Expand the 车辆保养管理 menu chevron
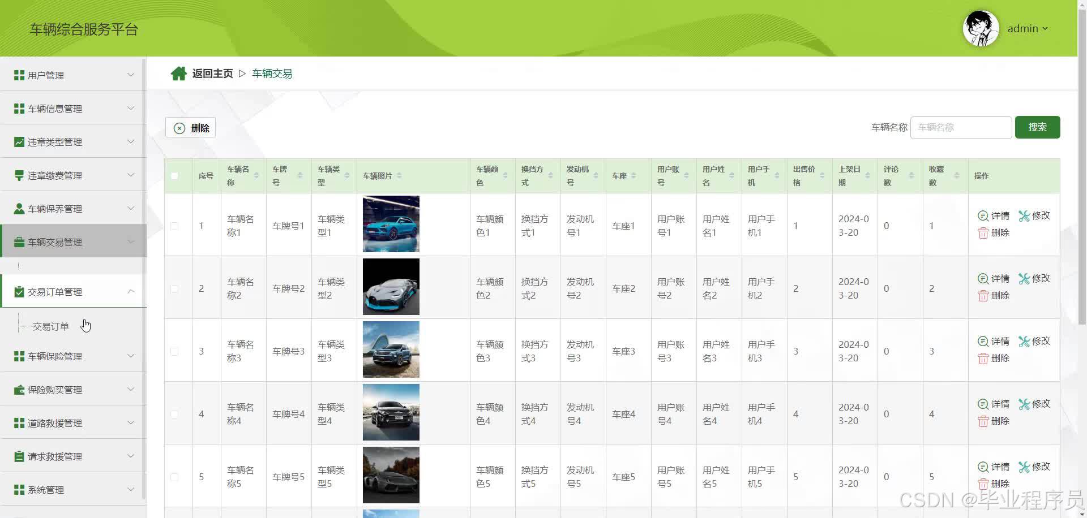This screenshot has height=518, width=1087. click(x=131, y=208)
